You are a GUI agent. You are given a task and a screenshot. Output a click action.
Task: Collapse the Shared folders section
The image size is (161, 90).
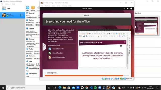coord(34,68)
